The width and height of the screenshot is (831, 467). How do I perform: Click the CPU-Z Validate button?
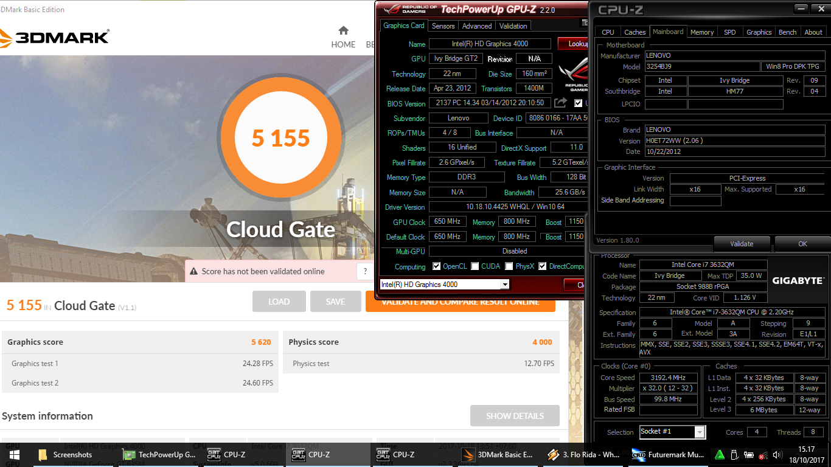click(x=742, y=243)
